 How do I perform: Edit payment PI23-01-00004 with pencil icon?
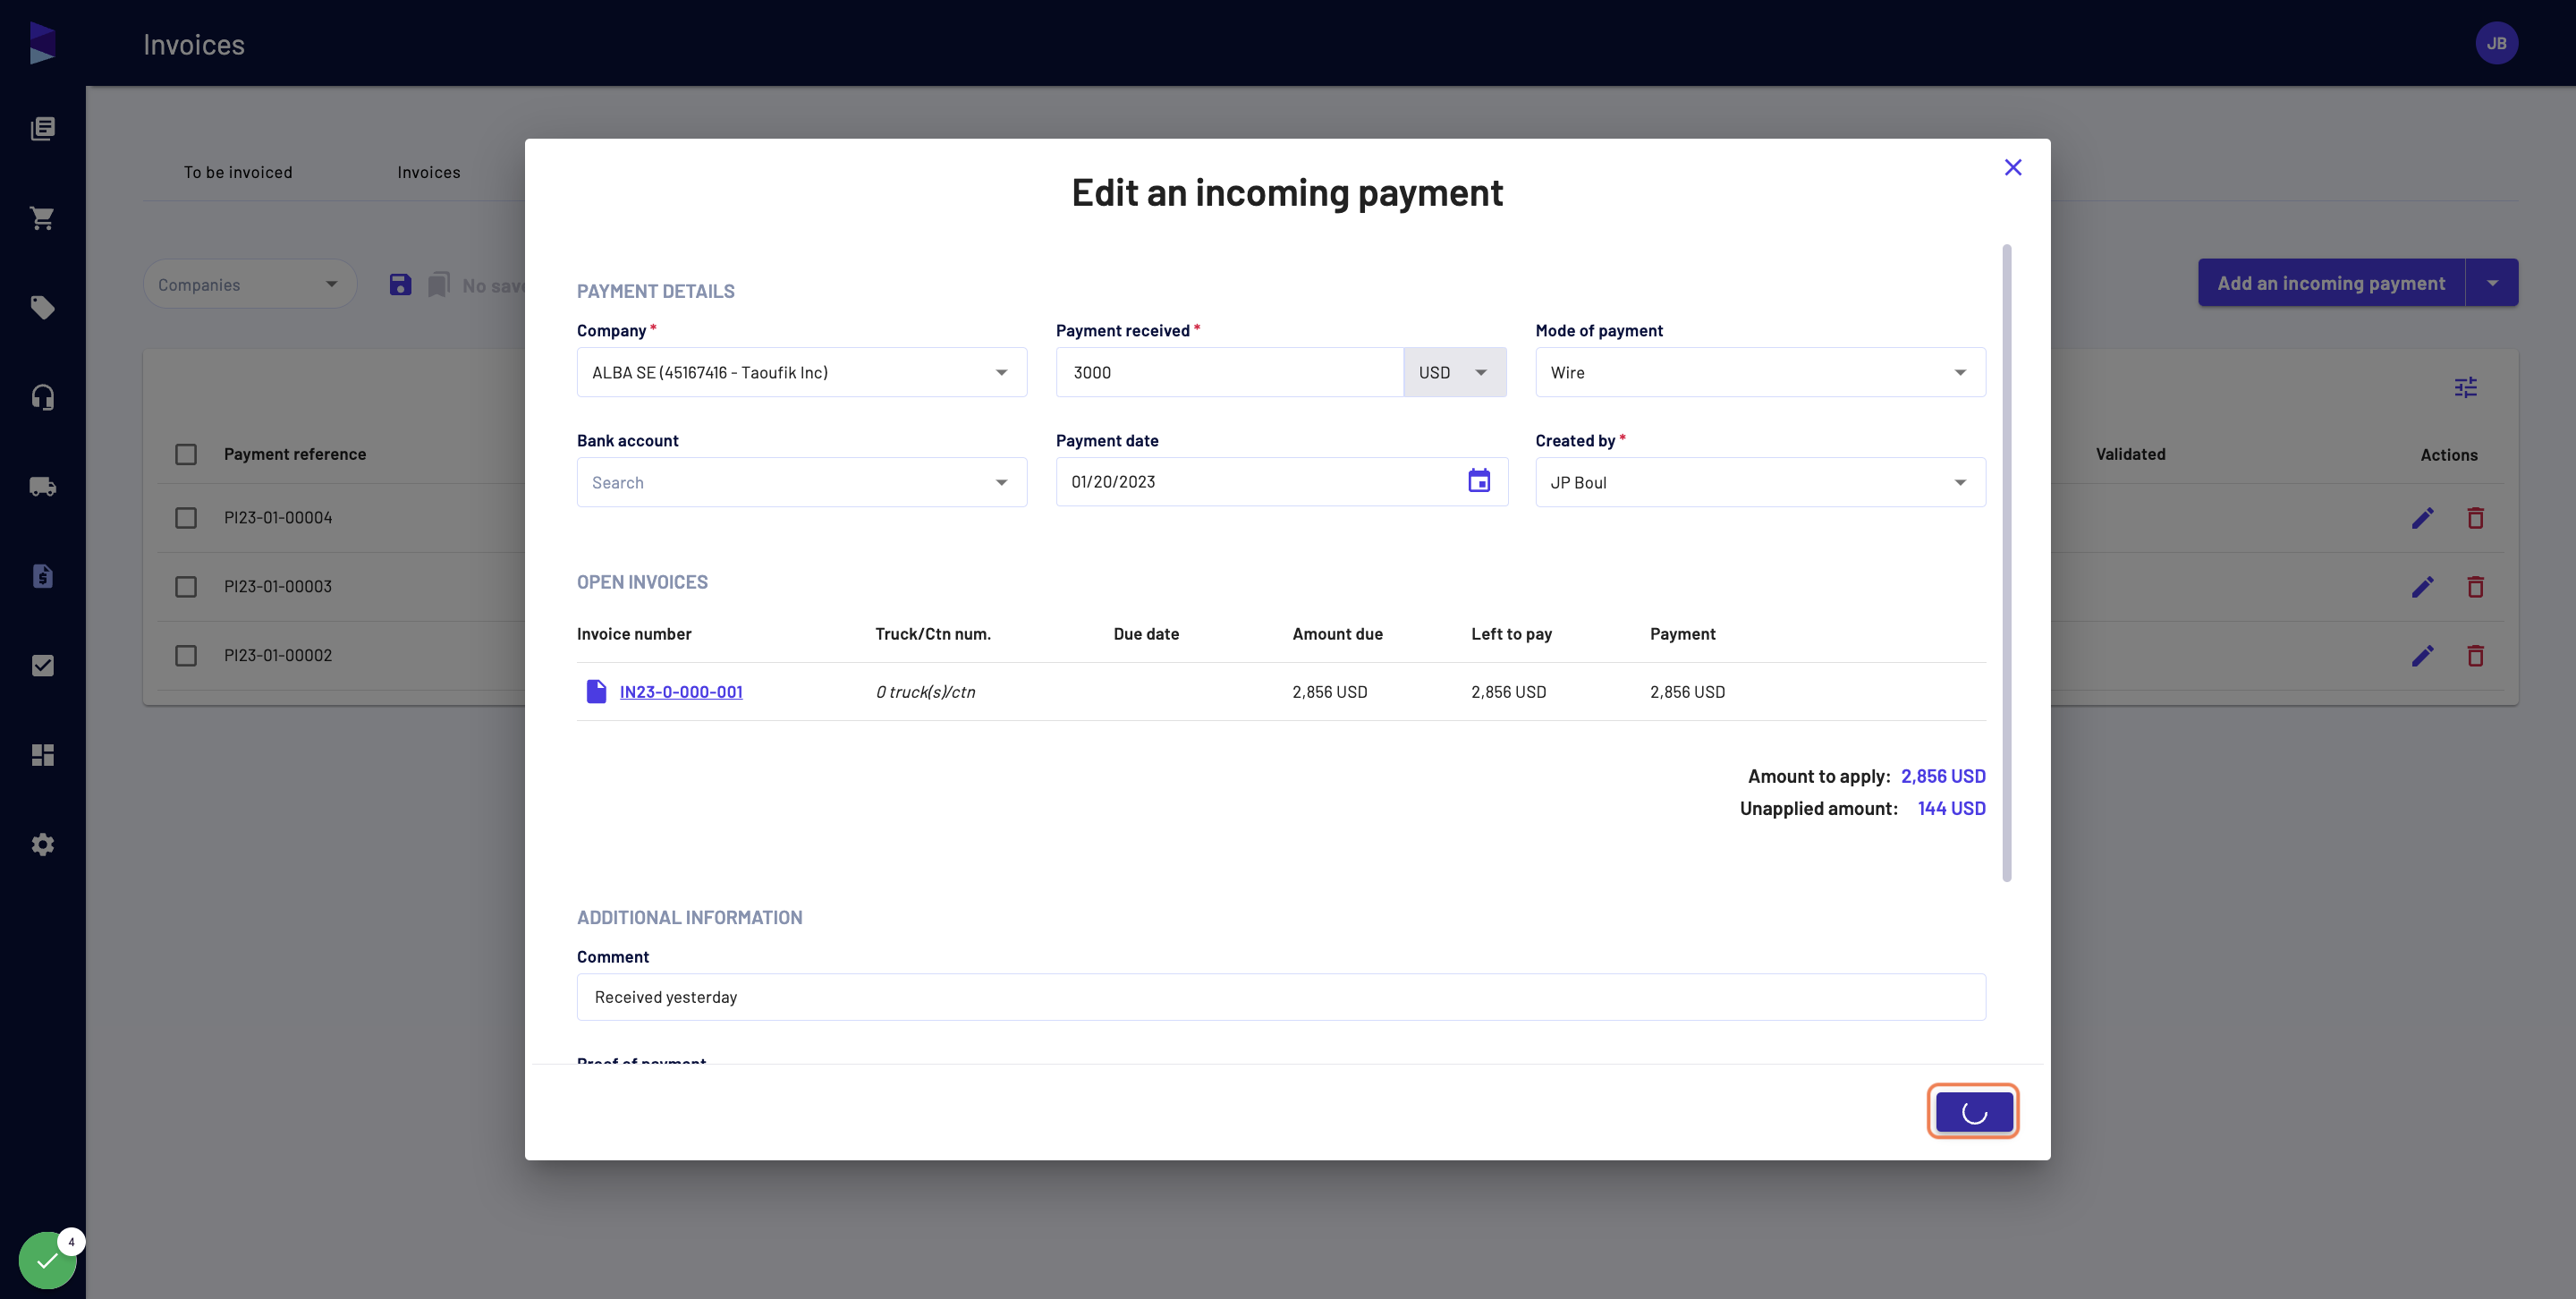(x=2422, y=518)
